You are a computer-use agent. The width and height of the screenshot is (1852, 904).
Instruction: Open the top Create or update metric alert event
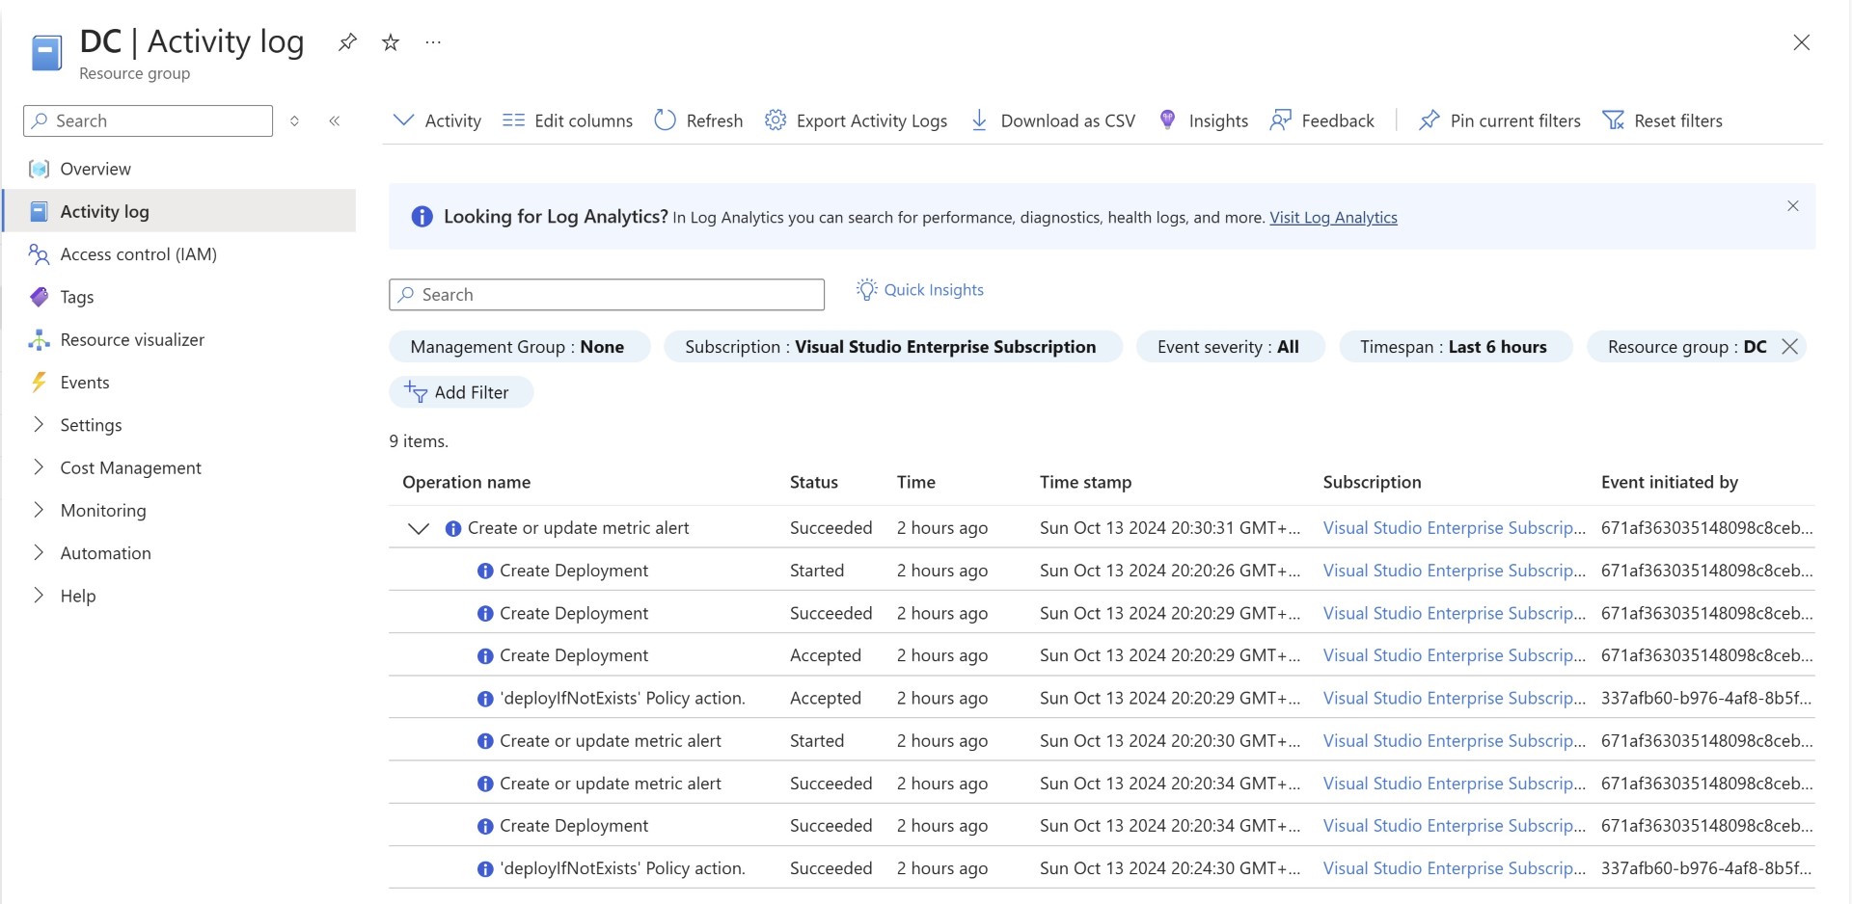(x=578, y=528)
